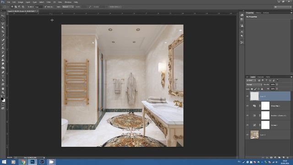Open the Style dropdown in options bar
Image resolution: width=293 pixels, height=165 pixels.
click(68, 7)
